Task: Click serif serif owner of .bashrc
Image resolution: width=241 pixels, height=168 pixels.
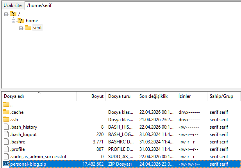Action: (219, 142)
